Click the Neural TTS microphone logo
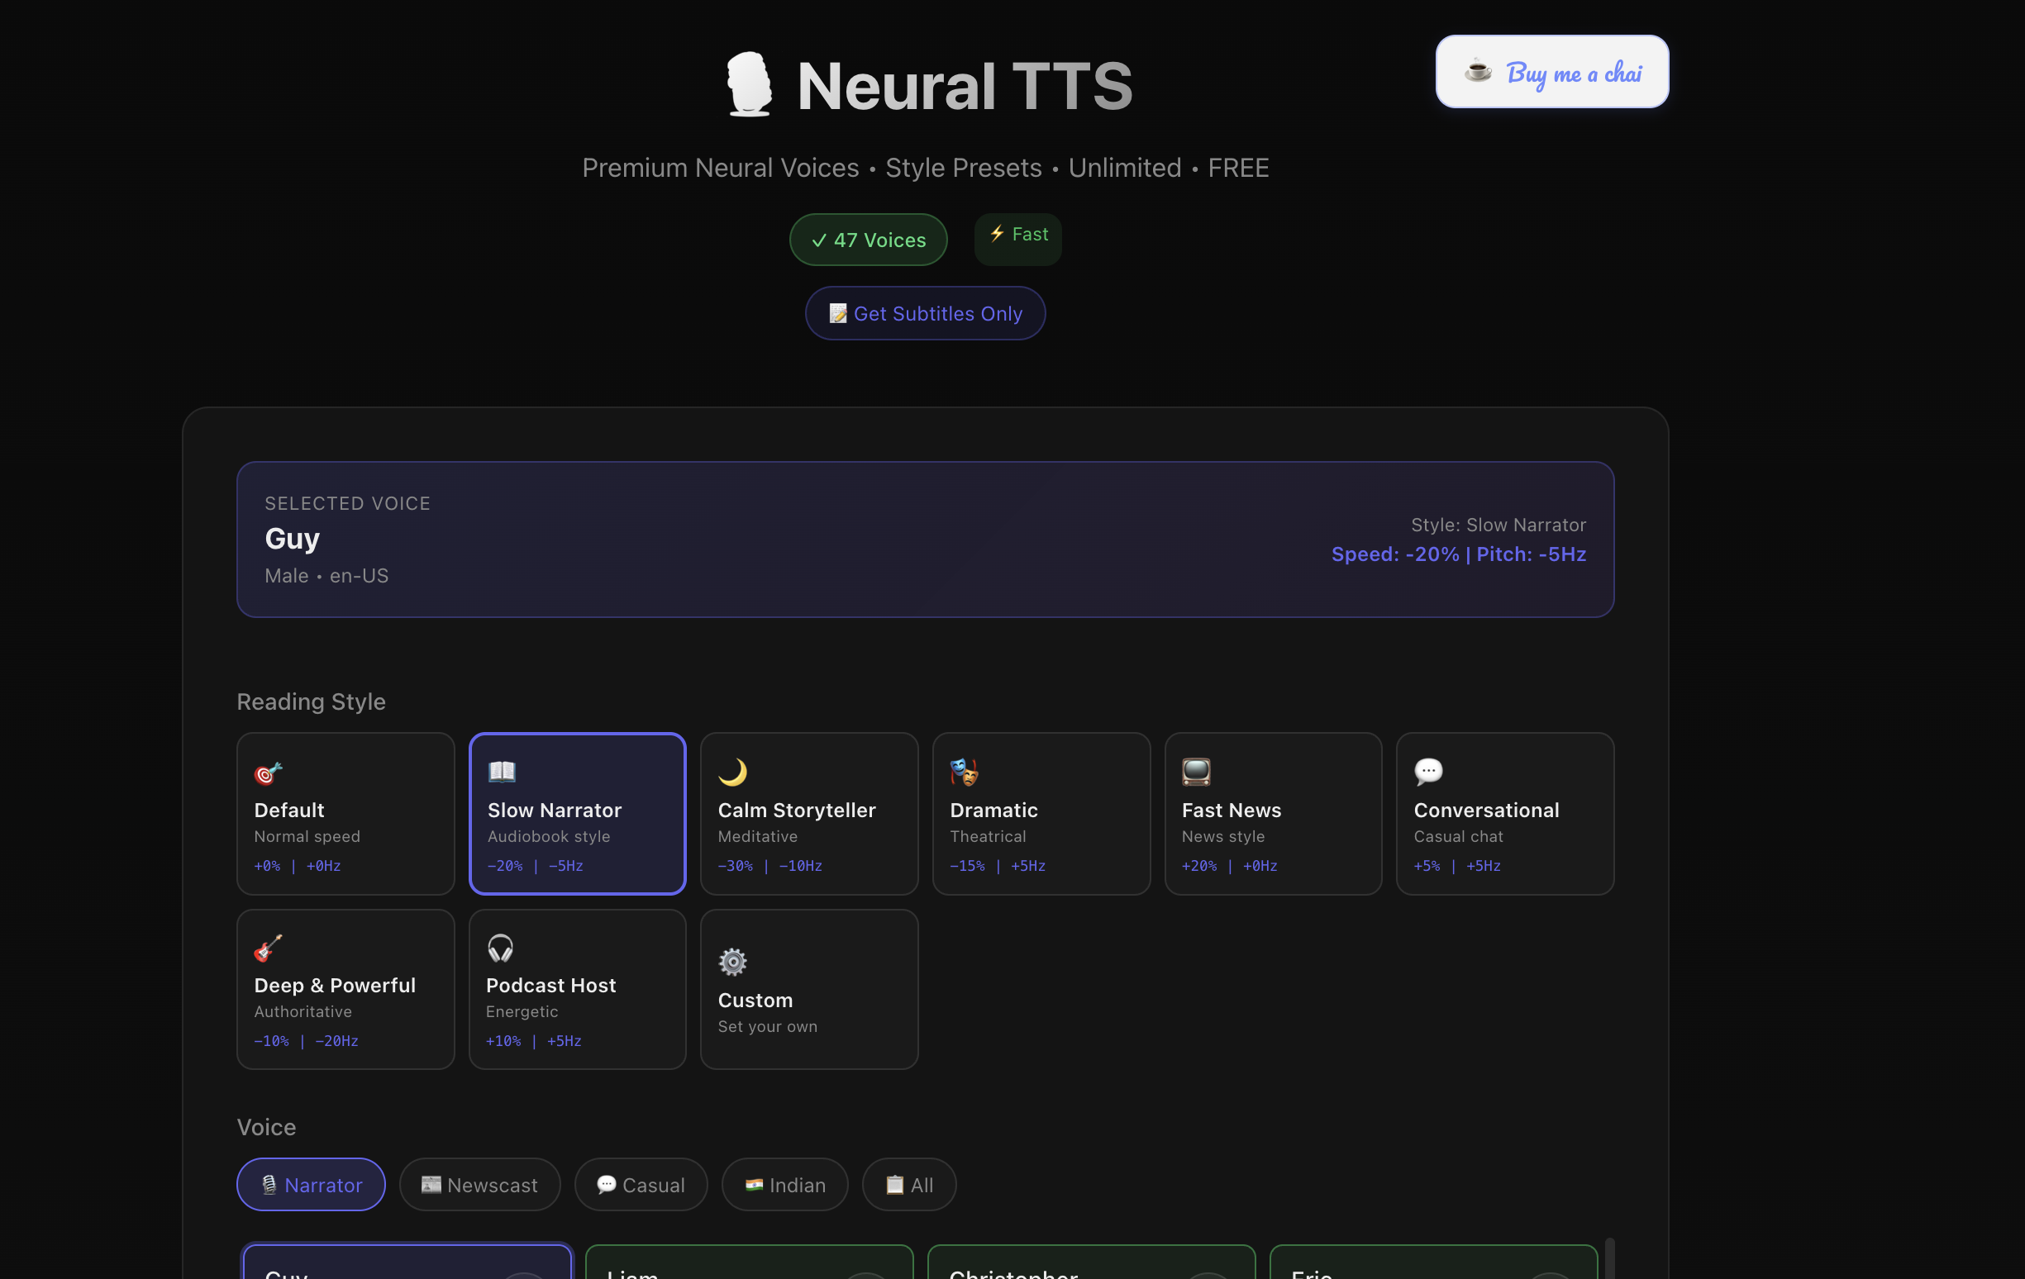This screenshot has width=2025, height=1279. [x=750, y=83]
